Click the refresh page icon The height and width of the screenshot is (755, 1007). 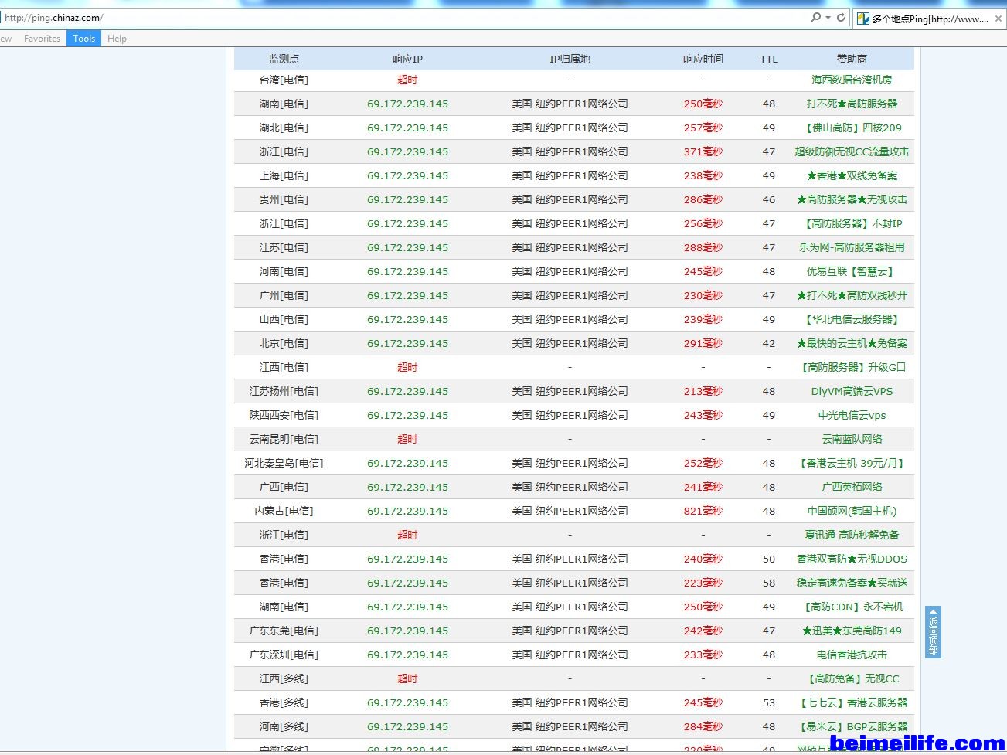[841, 17]
